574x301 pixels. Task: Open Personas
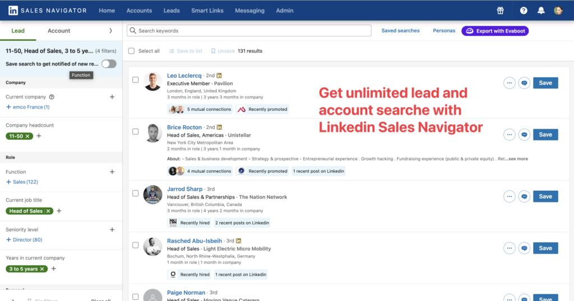tap(444, 31)
